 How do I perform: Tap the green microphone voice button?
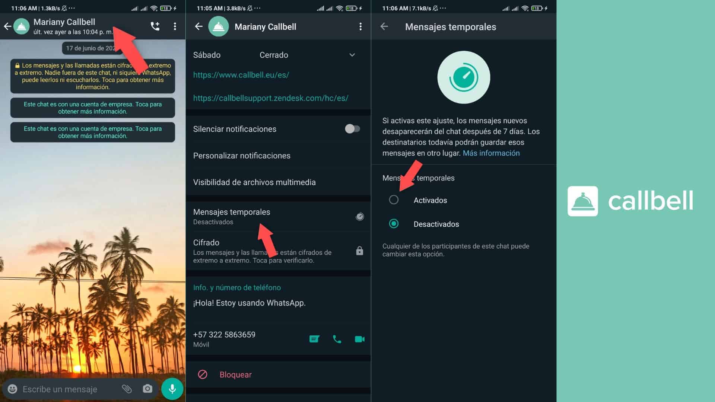point(172,389)
